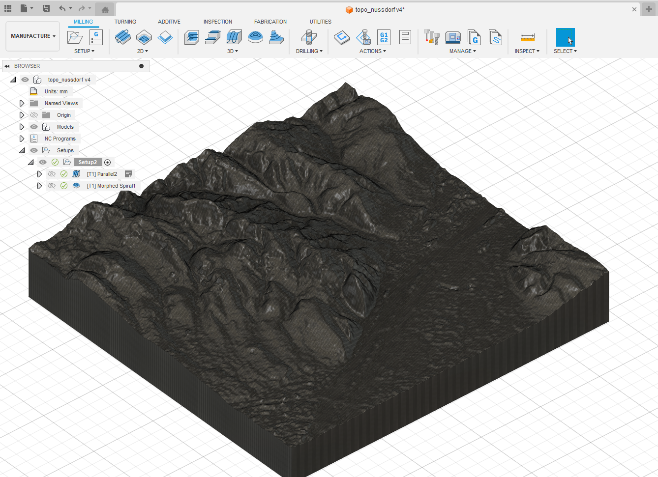Image resolution: width=658 pixels, height=477 pixels.
Task: Switch to the ADDITIVE tab
Action: pos(169,22)
